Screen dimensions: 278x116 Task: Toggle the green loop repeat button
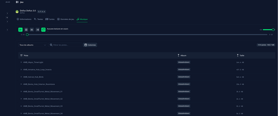(x=43, y=30)
